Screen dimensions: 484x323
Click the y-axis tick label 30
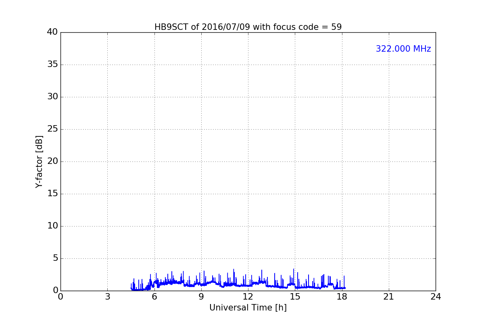click(x=52, y=97)
